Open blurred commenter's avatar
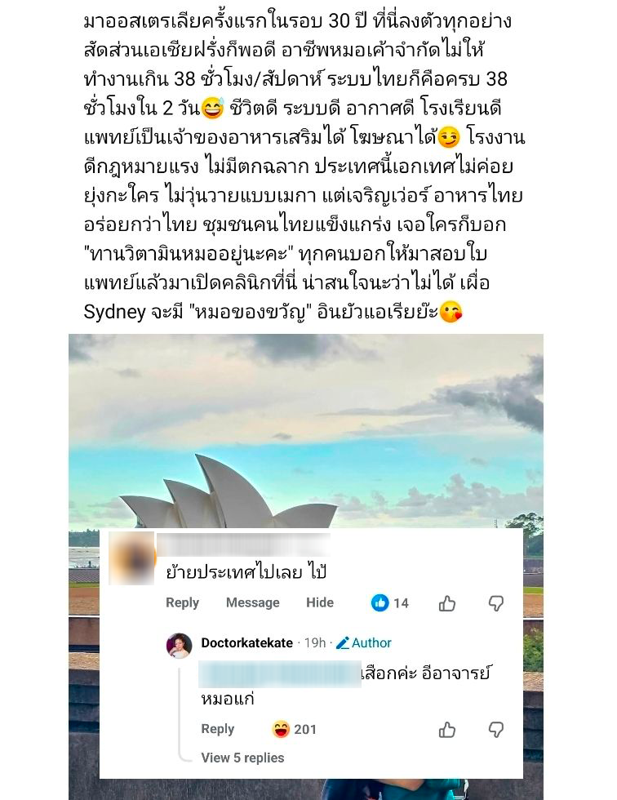This screenshot has width=617, height=800. coord(131,558)
